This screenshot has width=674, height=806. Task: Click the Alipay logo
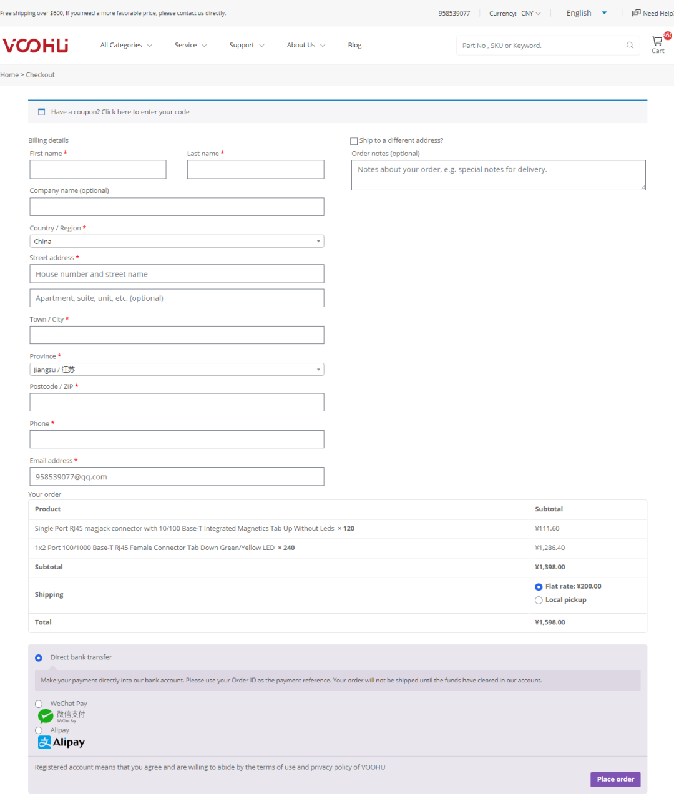61,742
